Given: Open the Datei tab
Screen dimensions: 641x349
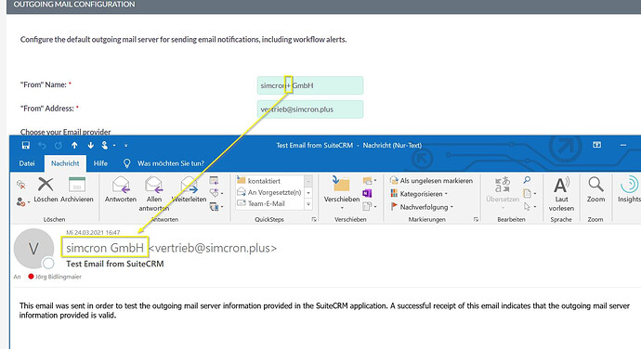Looking at the screenshot, I should click(27, 163).
